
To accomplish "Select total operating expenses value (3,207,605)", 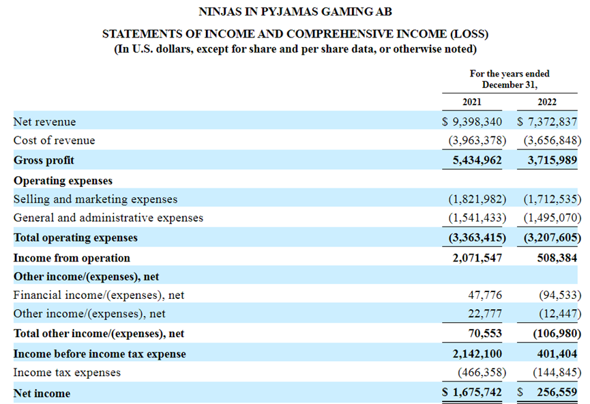I will [552, 238].
